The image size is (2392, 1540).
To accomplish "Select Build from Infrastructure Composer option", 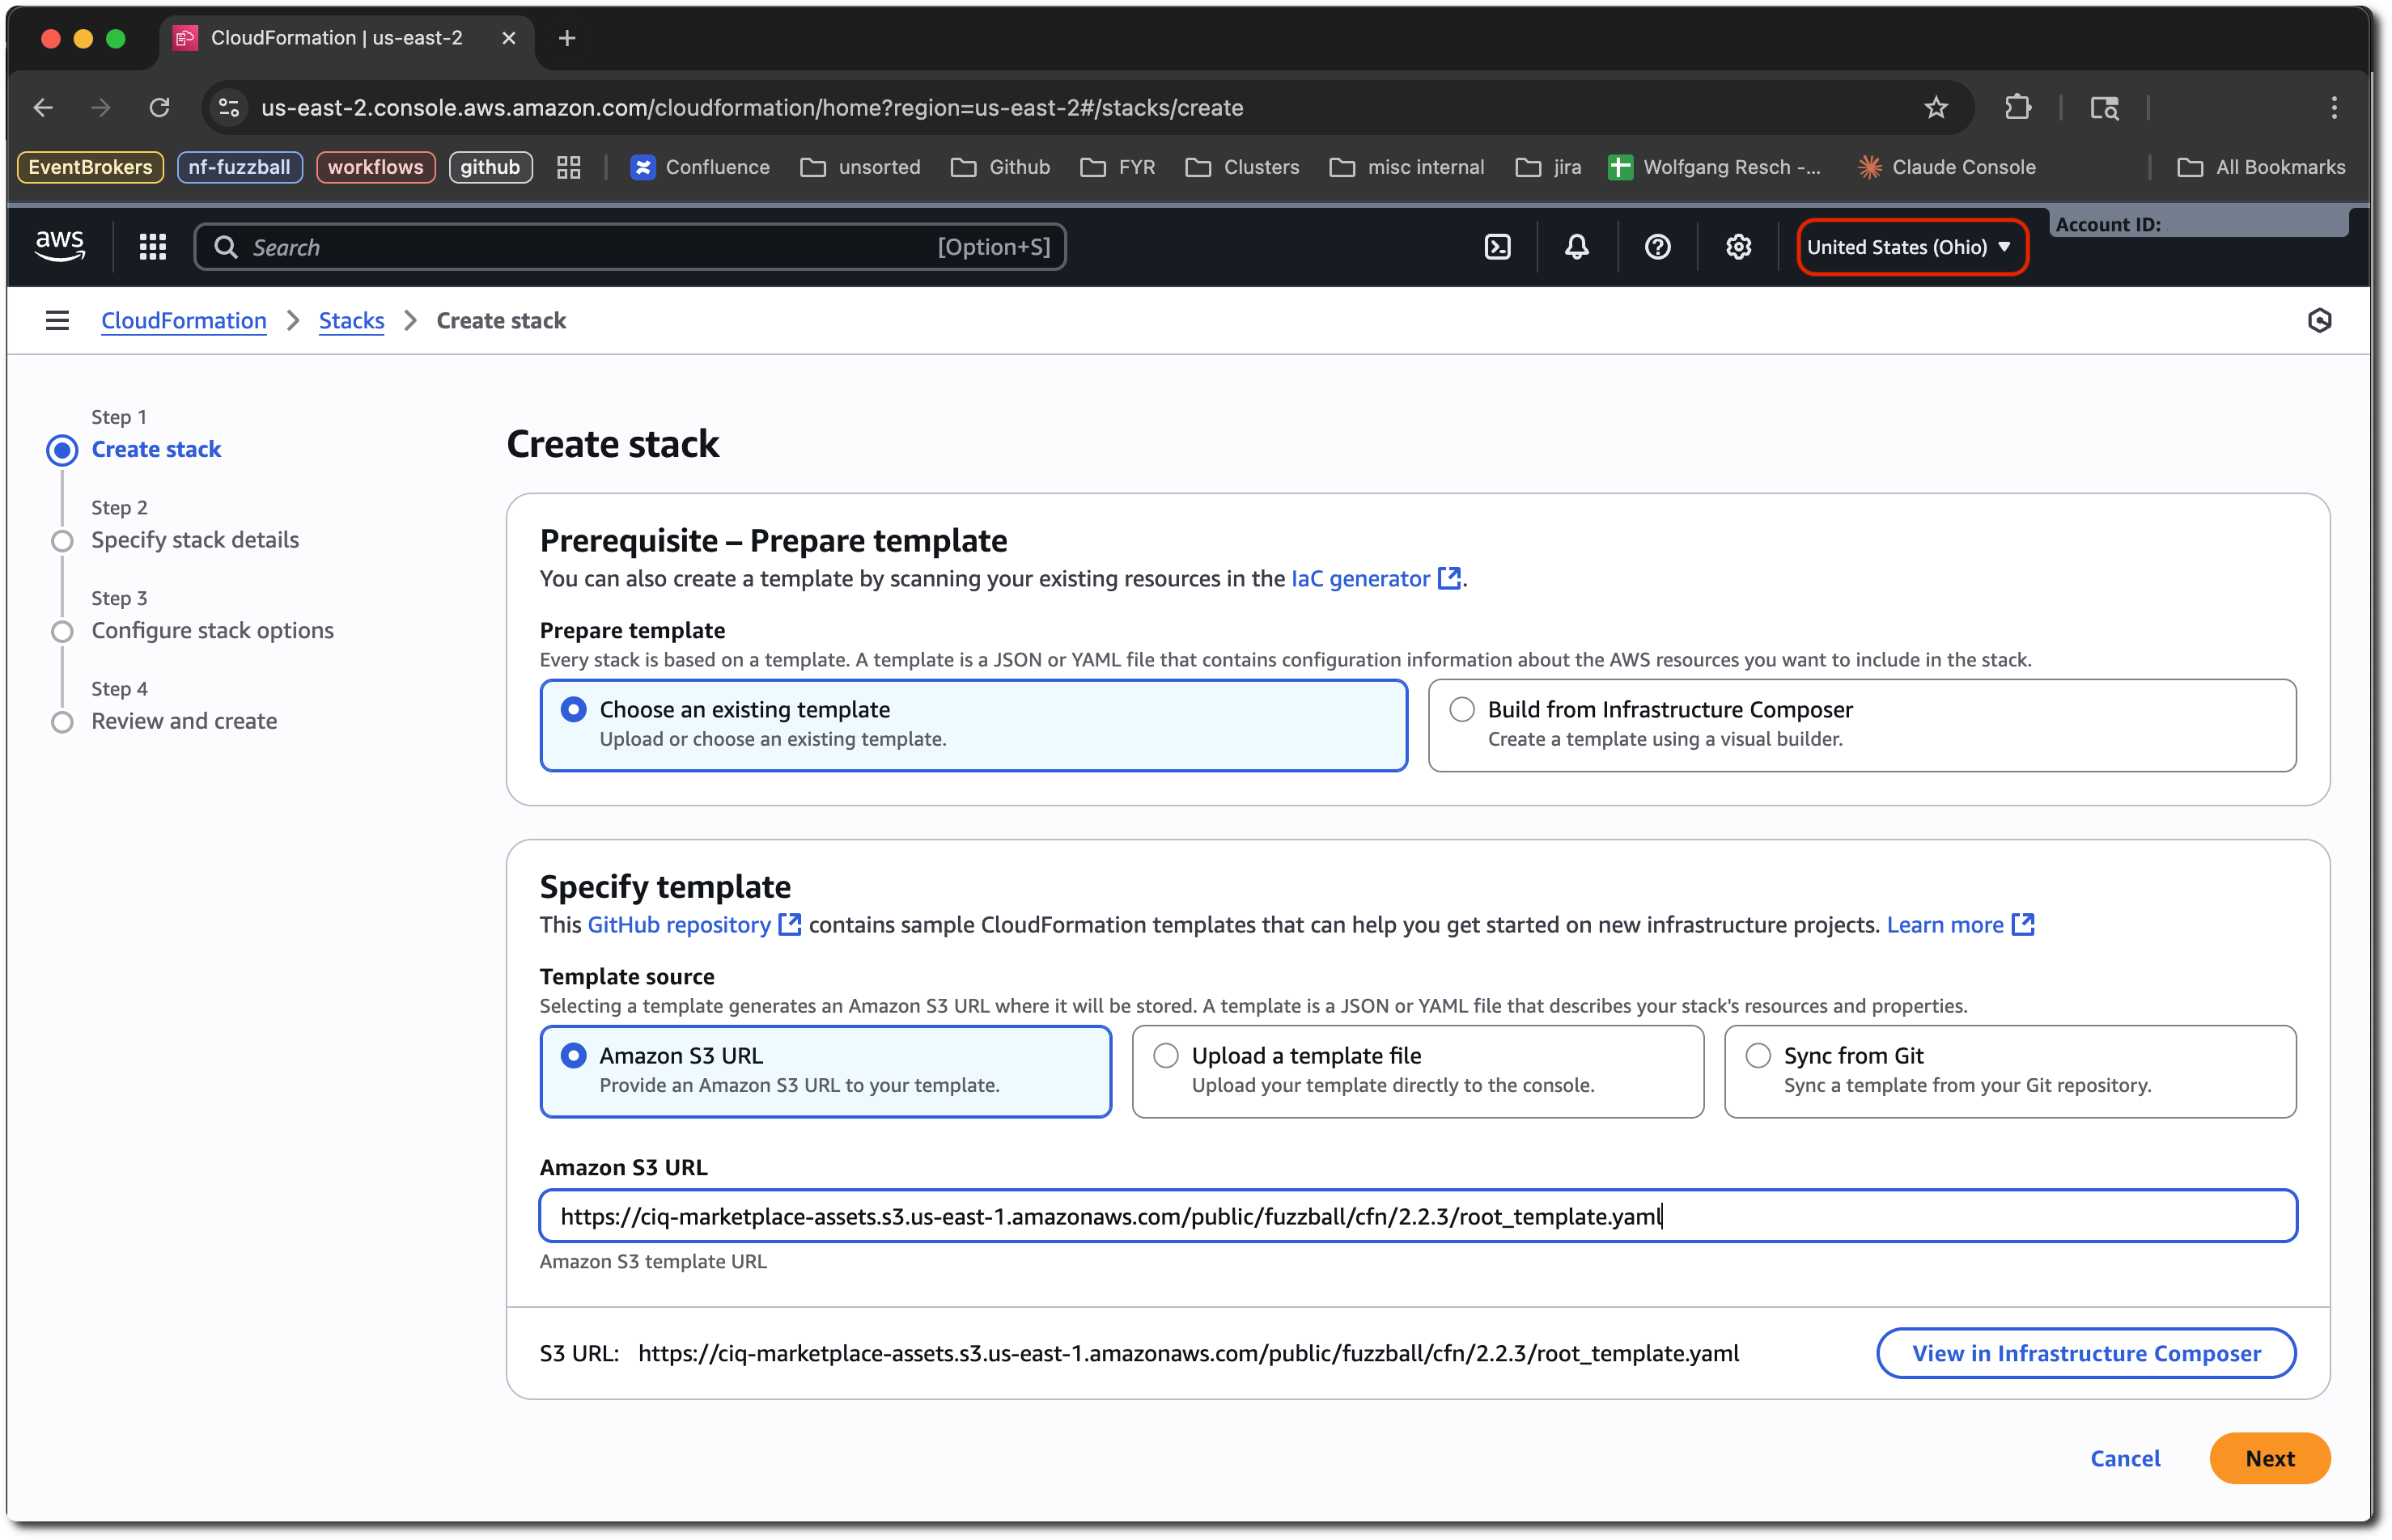I will [1862, 725].
